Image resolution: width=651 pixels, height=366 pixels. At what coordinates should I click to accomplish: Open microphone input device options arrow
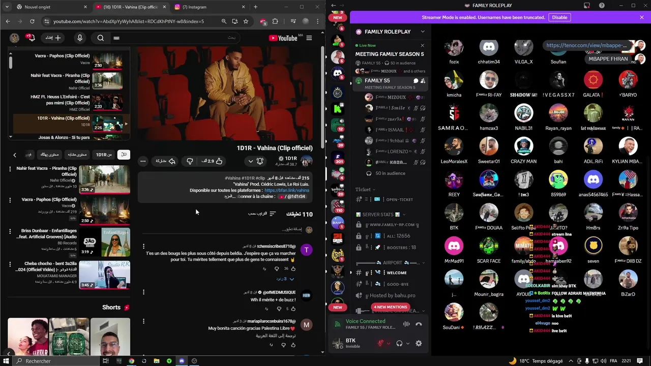coord(388,343)
